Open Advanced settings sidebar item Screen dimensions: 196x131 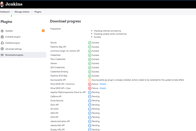(23, 49)
